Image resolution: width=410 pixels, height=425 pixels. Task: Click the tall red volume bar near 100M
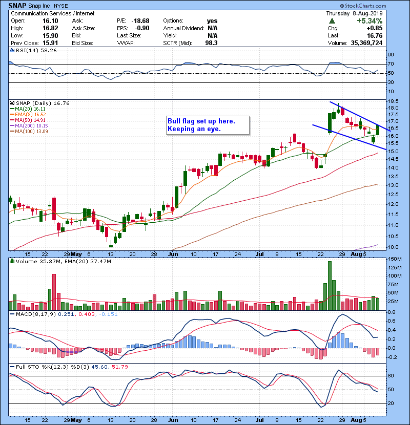[54, 292]
